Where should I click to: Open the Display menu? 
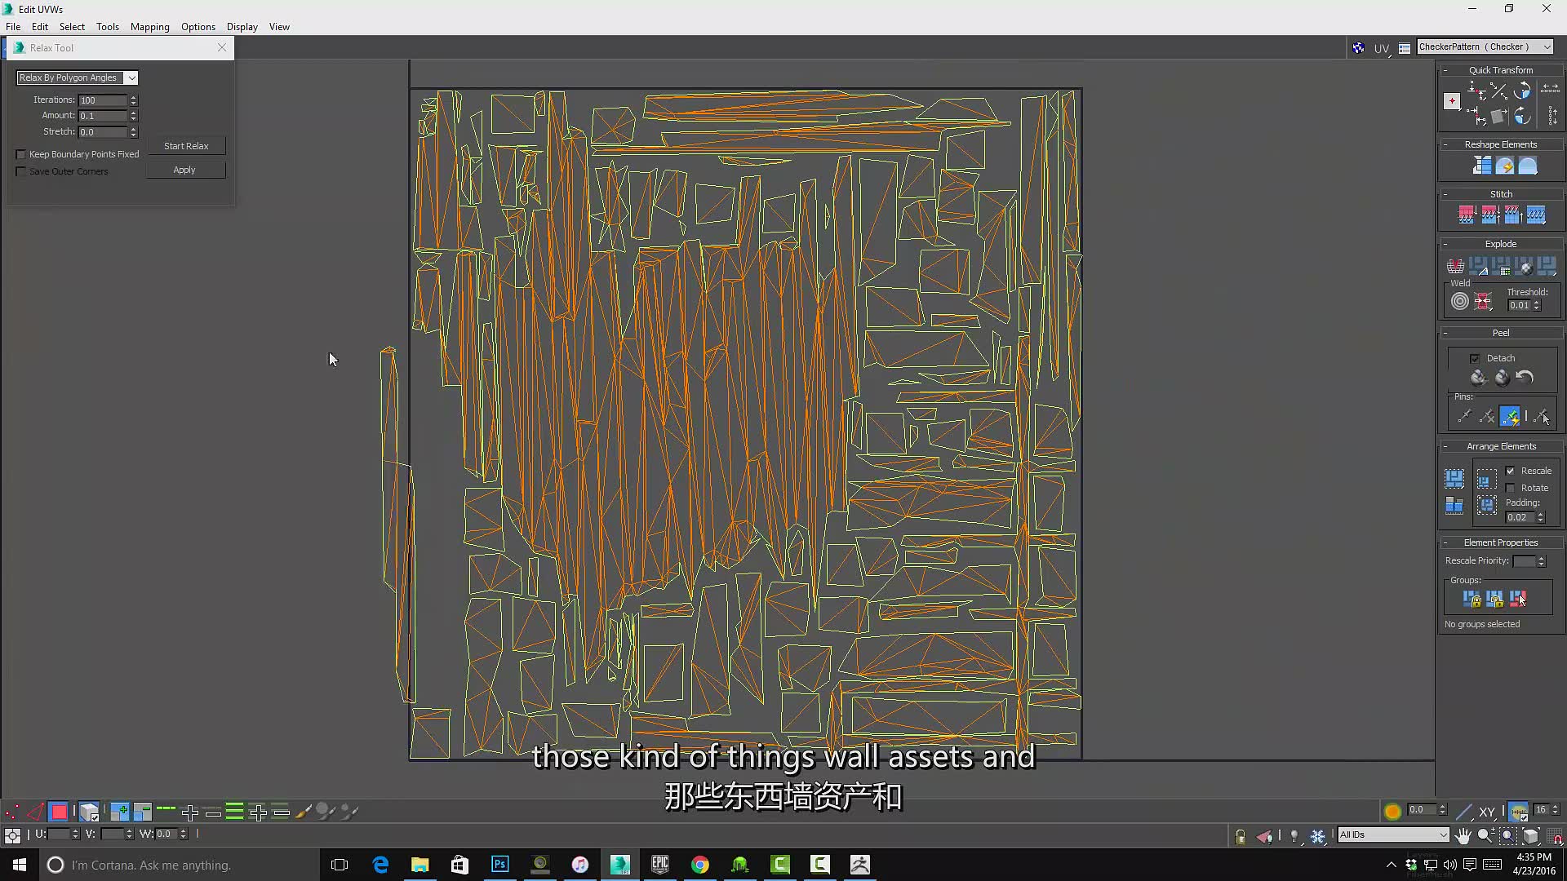tap(242, 27)
